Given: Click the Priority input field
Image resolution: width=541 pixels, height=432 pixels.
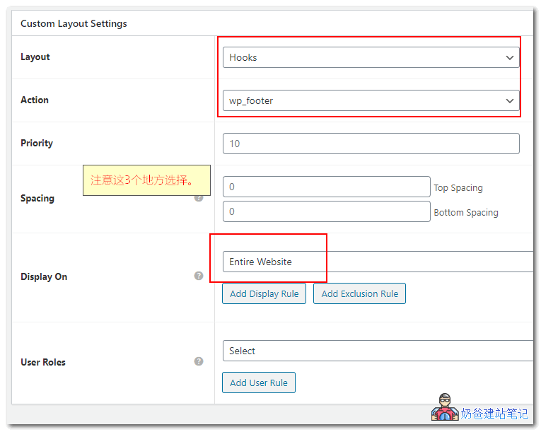Looking at the screenshot, I should (371, 144).
